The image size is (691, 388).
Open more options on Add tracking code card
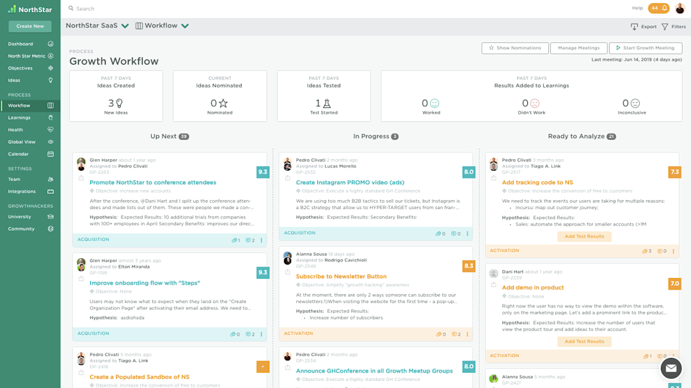point(673,251)
